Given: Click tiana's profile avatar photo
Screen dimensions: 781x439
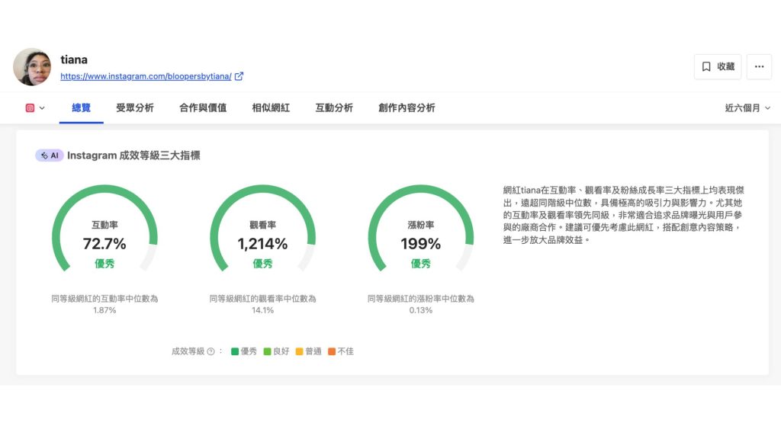Looking at the screenshot, I should point(32,67).
